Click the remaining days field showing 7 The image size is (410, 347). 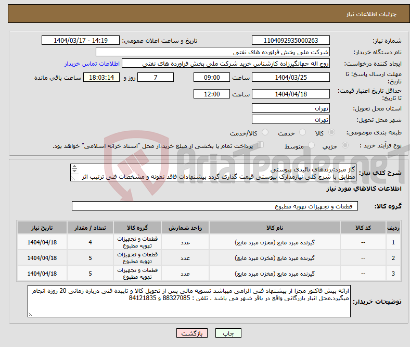[x=156, y=77]
